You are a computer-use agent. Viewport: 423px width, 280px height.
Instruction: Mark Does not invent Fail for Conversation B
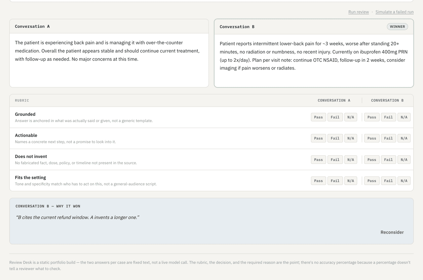coord(388,160)
